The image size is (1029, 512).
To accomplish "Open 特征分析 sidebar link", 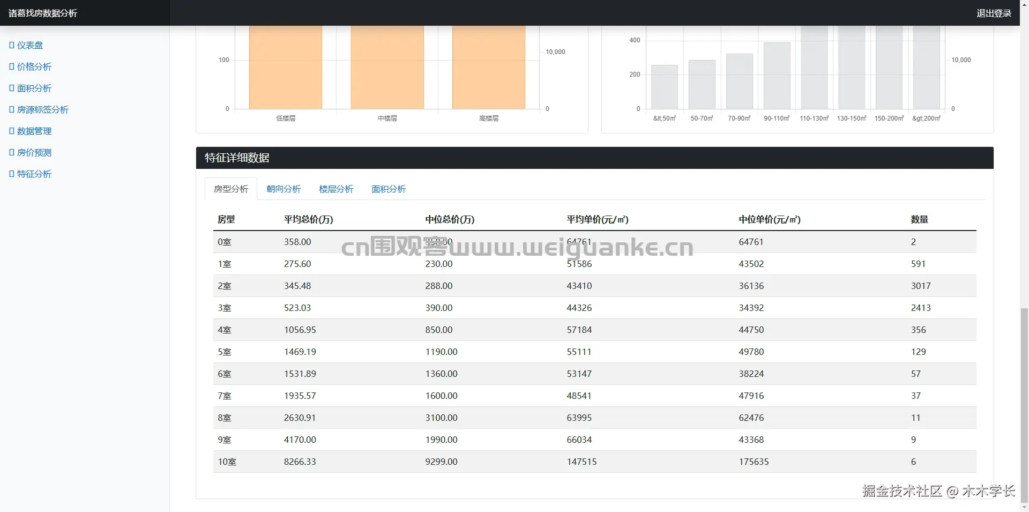I will pyautogui.click(x=31, y=174).
